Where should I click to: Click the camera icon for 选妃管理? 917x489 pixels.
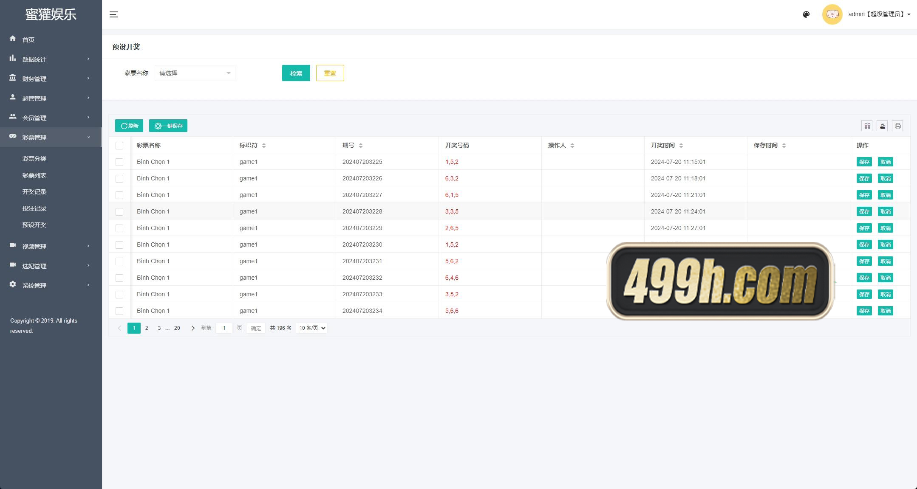13,265
